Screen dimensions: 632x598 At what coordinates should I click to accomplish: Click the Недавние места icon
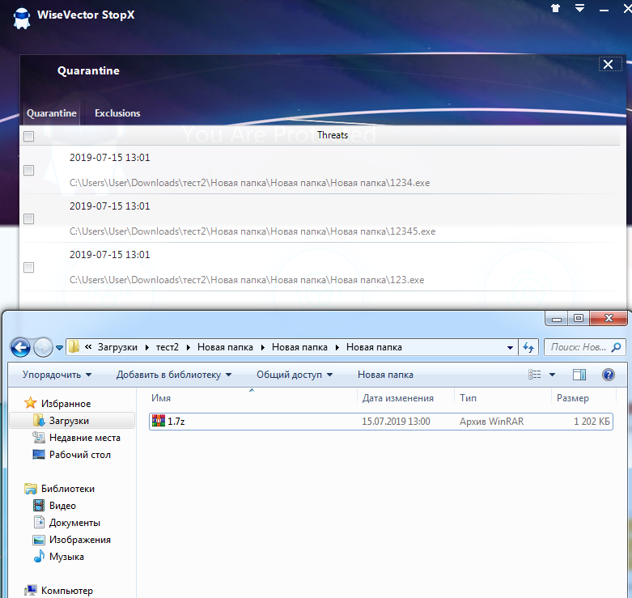click(x=39, y=437)
